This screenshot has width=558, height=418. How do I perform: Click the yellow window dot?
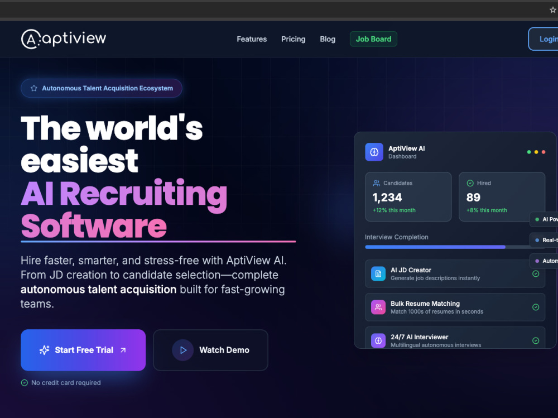pos(536,152)
